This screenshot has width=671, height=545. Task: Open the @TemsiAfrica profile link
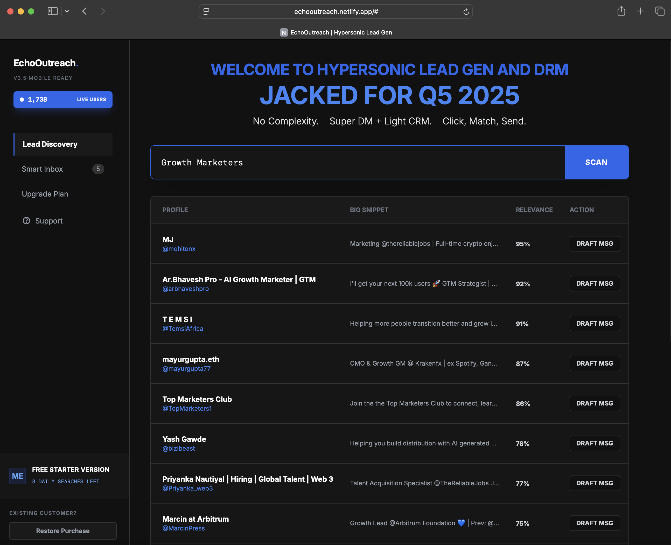(x=183, y=329)
